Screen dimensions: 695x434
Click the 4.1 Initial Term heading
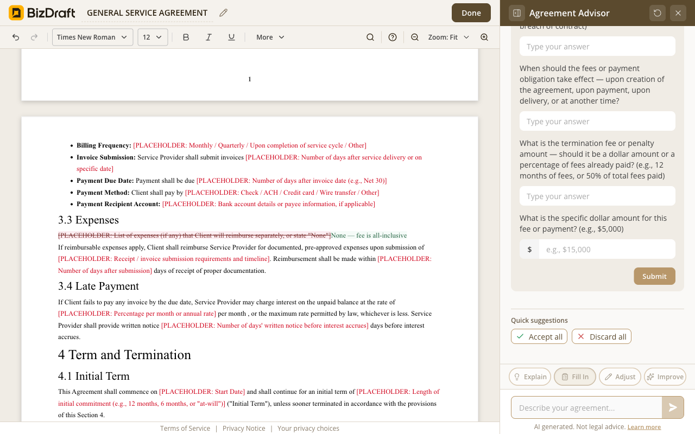(x=94, y=376)
